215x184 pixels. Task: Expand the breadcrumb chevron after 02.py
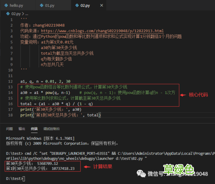pyautogui.click(x=23, y=14)
